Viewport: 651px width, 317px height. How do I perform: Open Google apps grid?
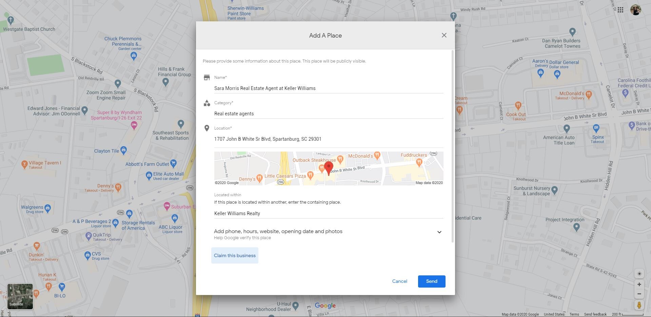(620, 10)
